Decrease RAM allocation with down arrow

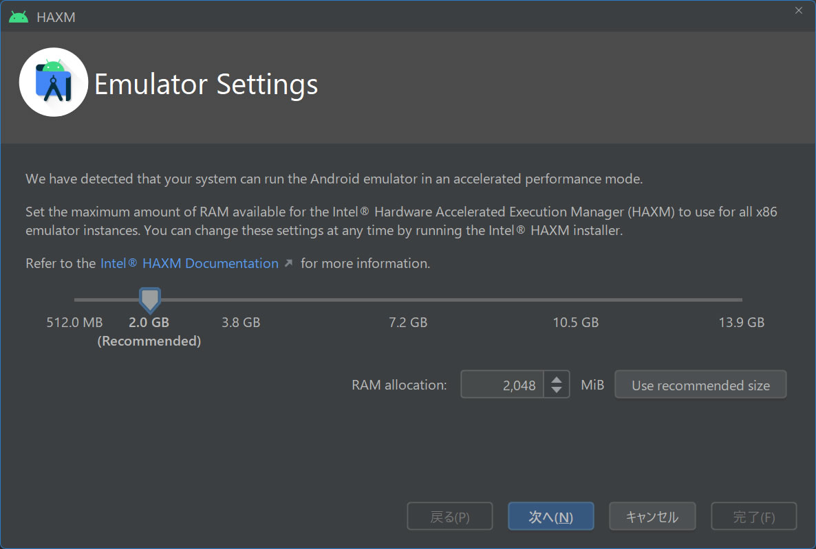(557, 390)
